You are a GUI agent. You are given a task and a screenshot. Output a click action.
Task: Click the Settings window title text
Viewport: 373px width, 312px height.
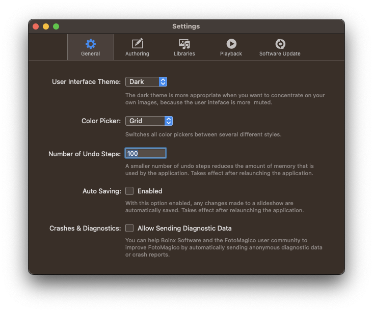pyautogui.click(x=186, y=26)
